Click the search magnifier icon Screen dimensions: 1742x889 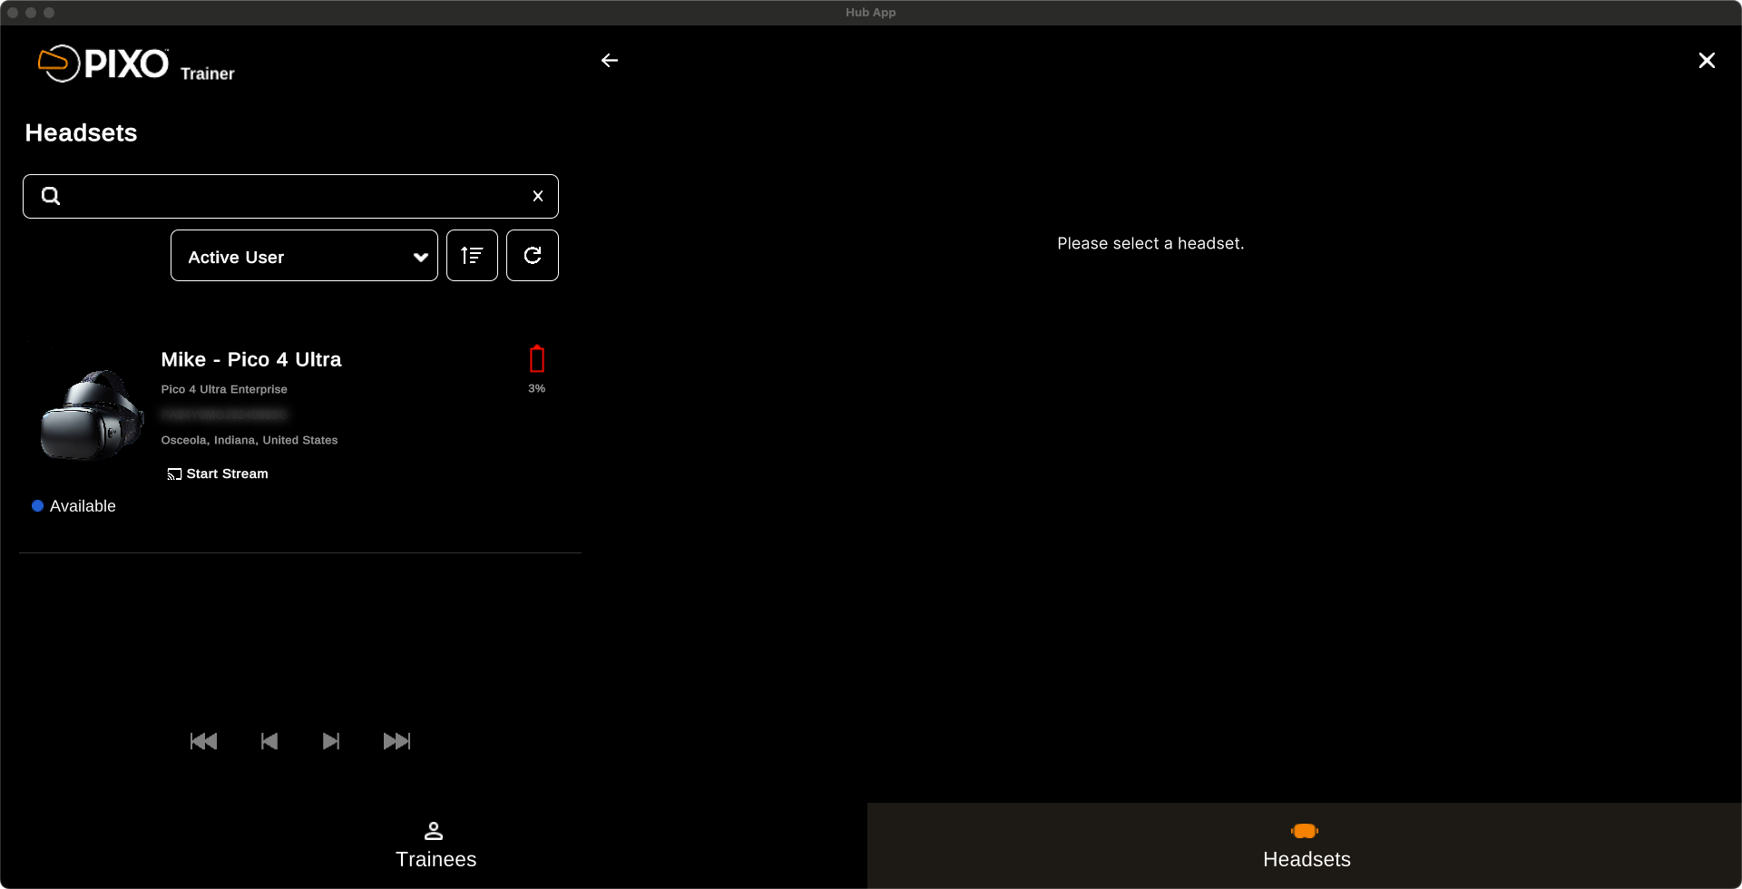click(x=51, y=196)
